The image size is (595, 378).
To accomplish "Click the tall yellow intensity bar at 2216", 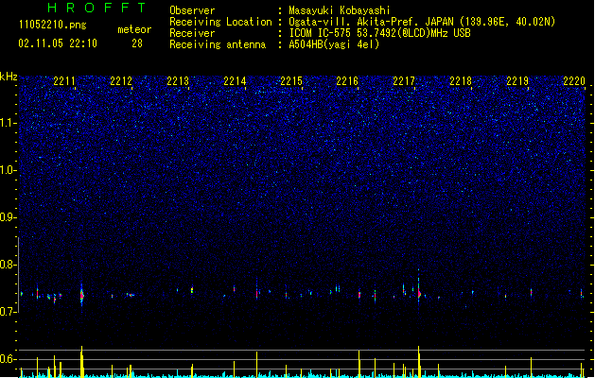I will pos(359,364).
